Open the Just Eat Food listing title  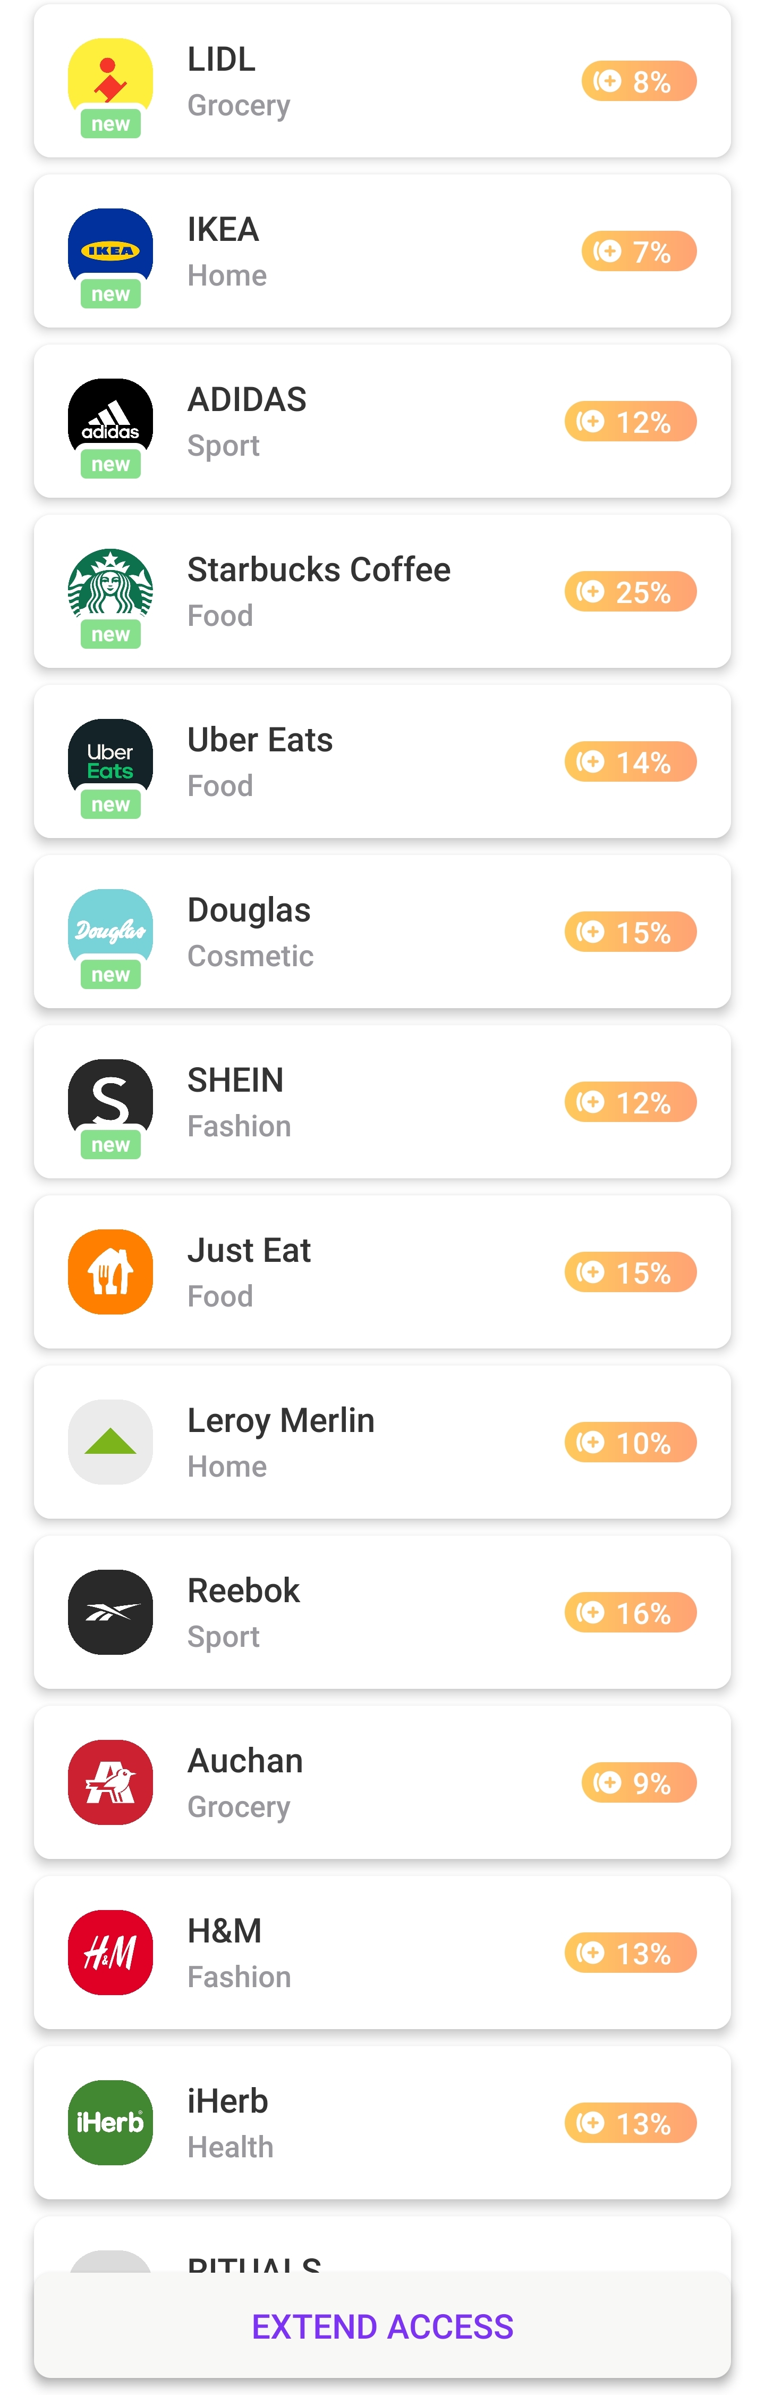tap(249, 1251)
